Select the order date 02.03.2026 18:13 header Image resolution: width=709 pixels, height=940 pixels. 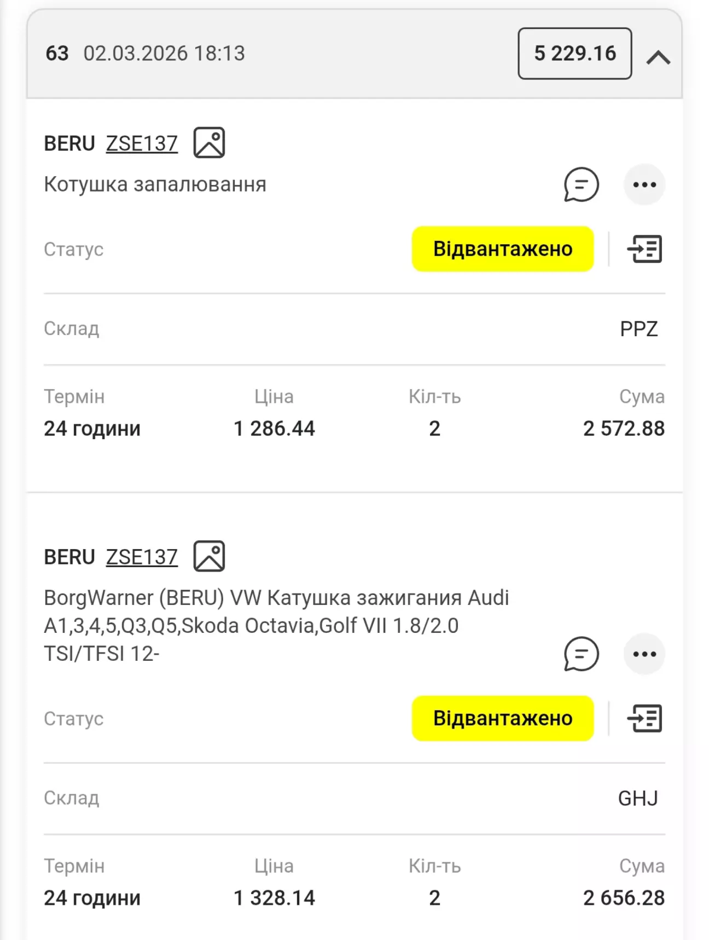click(164, 54)
